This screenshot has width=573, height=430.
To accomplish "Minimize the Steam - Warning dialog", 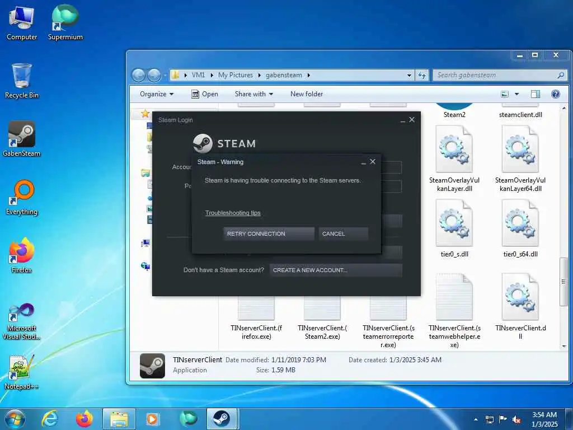I will pos(363,162).
